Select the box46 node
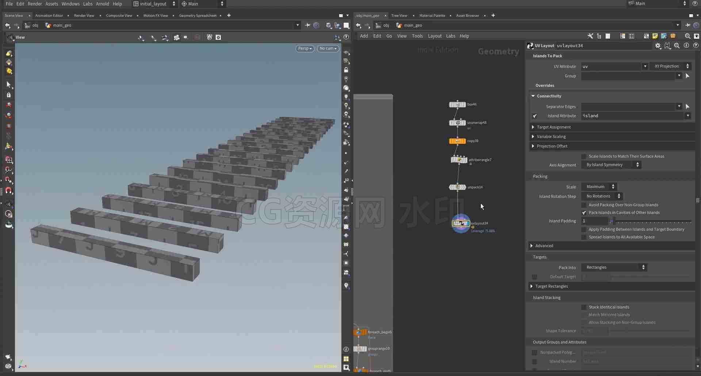Image resolution: width=701 pixels, height=376 pixels. pos(457,104)
